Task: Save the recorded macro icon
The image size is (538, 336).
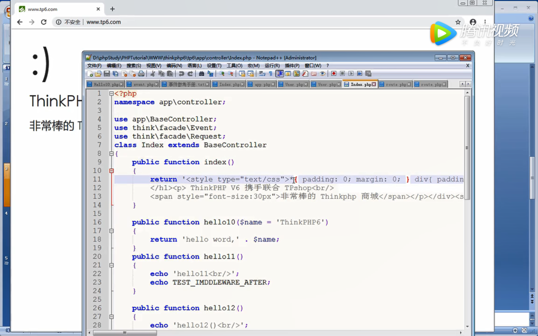Action: (x=368, y=74)
